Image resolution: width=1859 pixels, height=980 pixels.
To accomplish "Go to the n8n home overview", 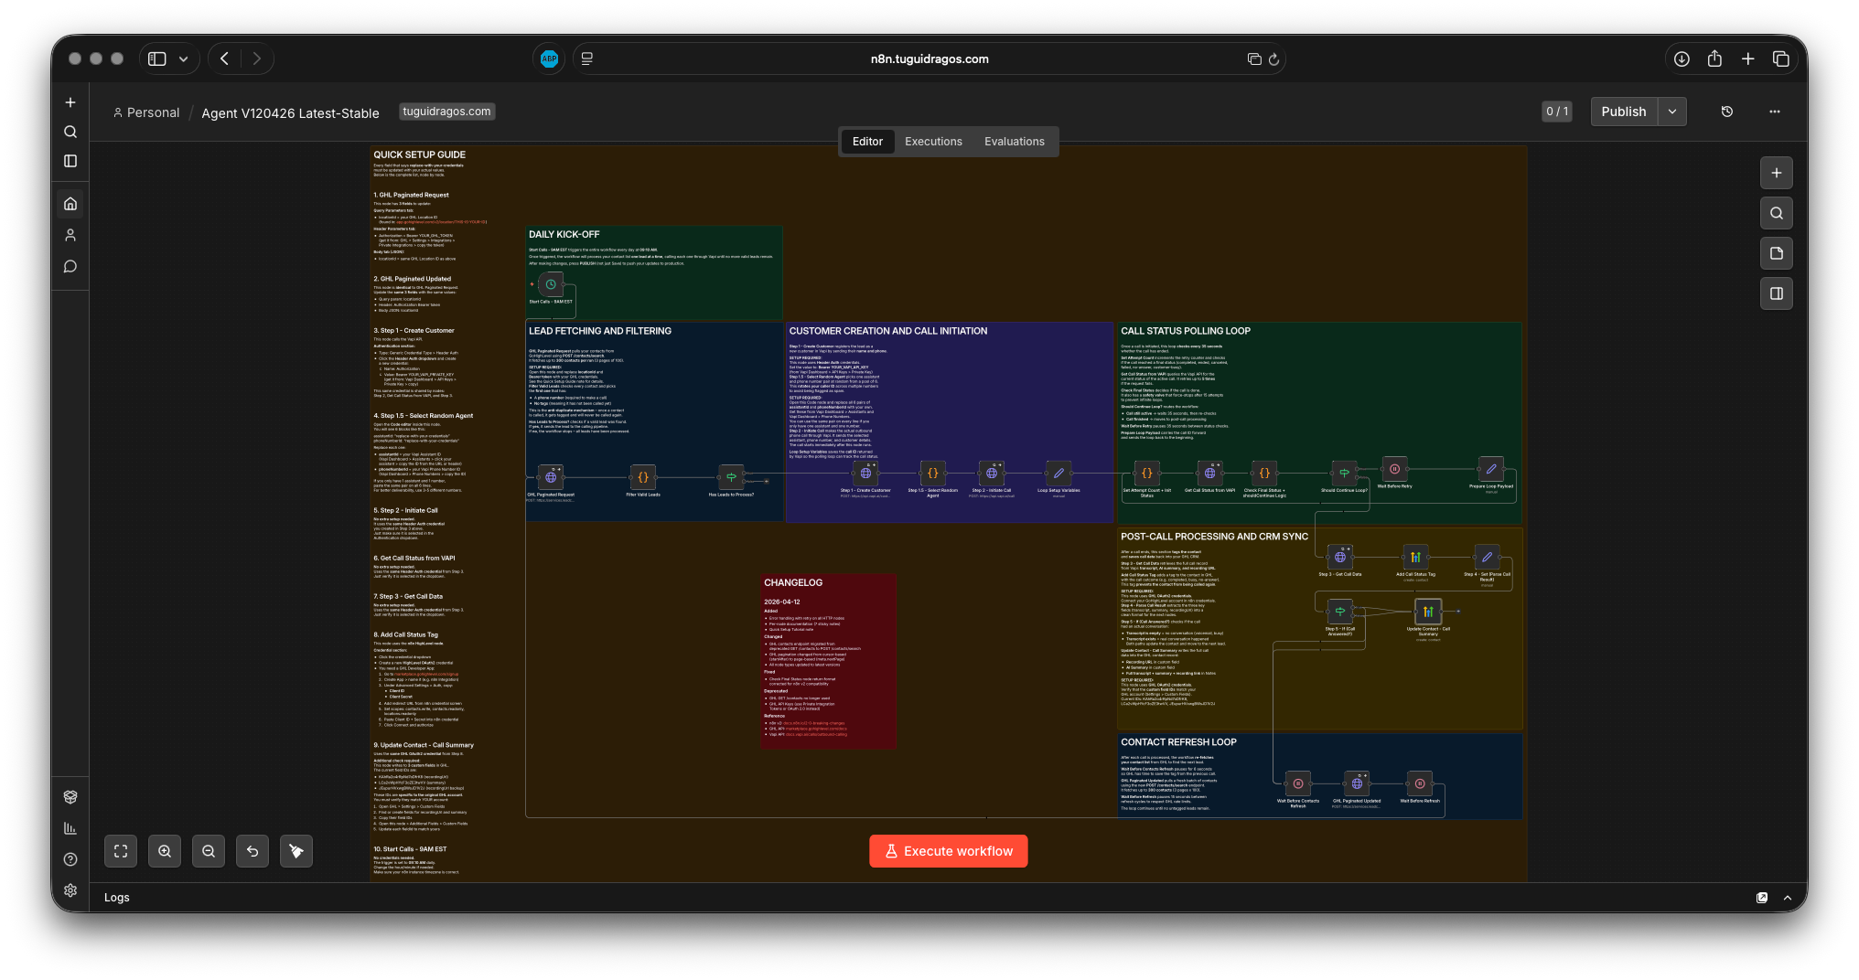I will 70,204.
